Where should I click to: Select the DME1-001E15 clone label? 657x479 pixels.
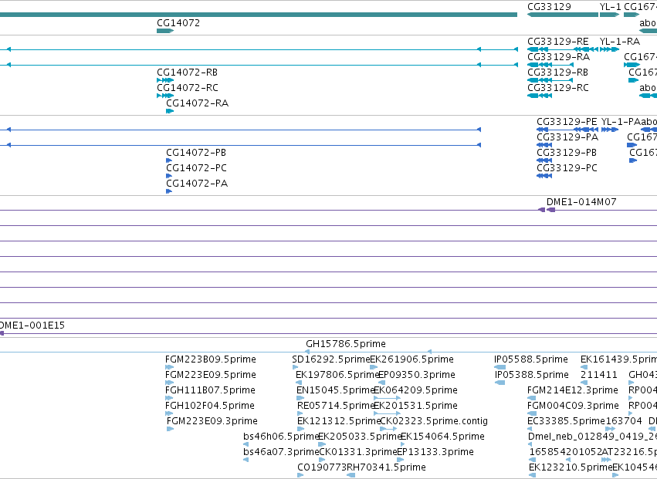pyautogui.click(x=32, y=326)
